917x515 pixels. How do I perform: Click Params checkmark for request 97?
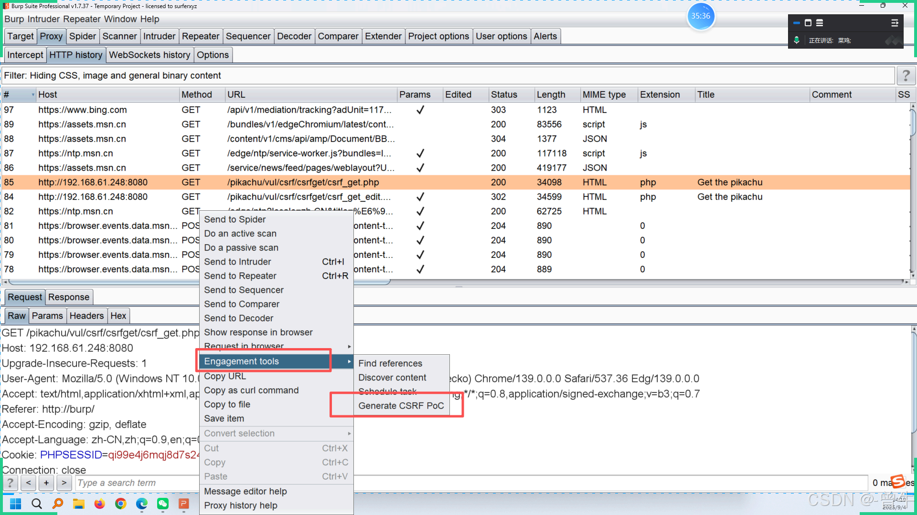(420, 110)
